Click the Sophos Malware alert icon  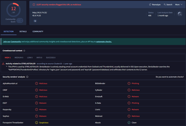click(37, 116)
